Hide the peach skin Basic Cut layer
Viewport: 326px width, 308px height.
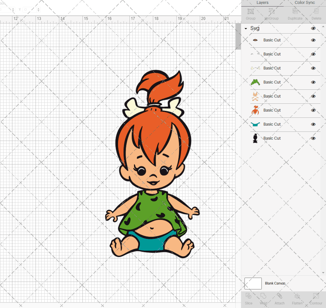[x=313, y=96]
